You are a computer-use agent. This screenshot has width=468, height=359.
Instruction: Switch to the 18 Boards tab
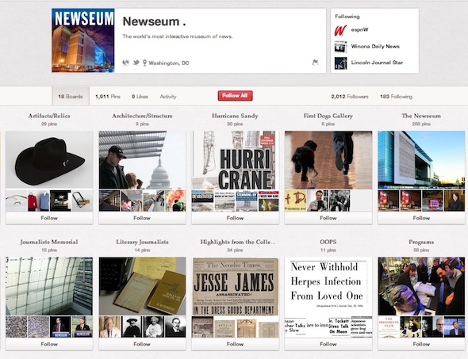coord(71,97)
